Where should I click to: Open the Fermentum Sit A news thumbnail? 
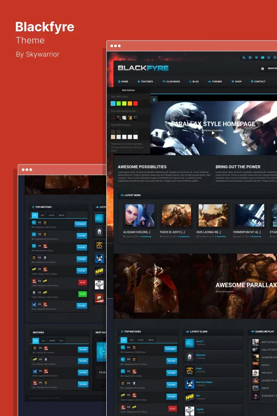250,215
